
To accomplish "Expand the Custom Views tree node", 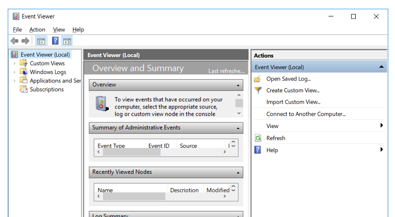I will 14,63.
